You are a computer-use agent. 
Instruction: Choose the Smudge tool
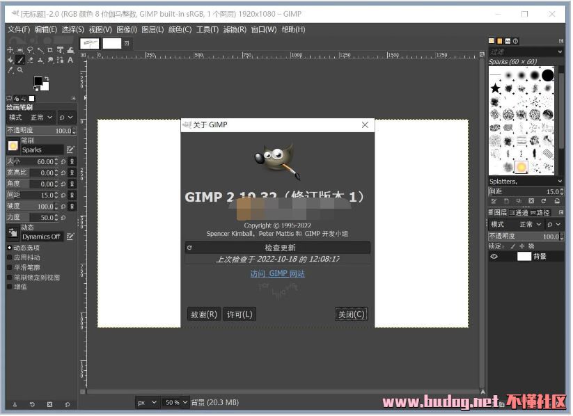coord(50,60)
